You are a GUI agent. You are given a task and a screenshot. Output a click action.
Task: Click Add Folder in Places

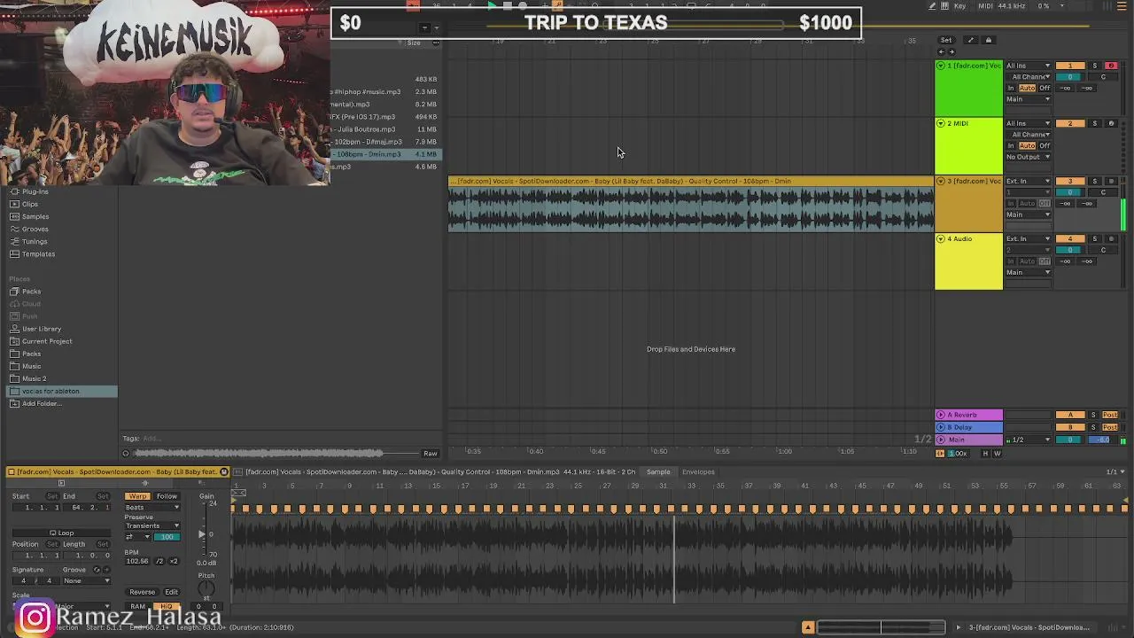(42, 403)
